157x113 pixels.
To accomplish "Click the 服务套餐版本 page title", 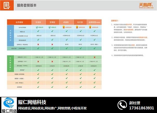I will 27,5.
